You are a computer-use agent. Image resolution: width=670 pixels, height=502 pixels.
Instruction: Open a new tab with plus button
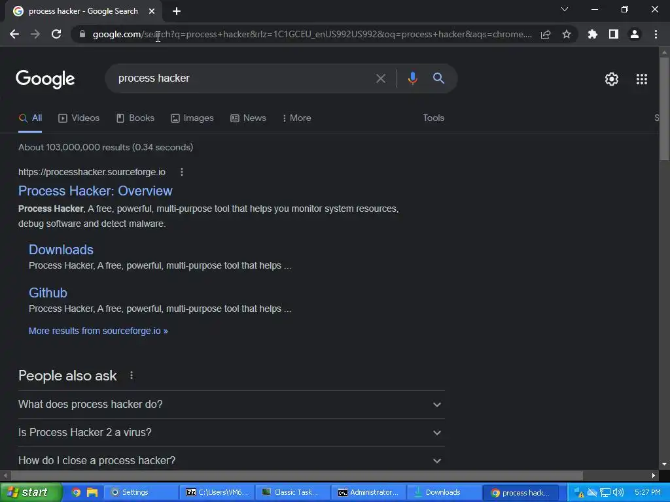click(177, 11)
